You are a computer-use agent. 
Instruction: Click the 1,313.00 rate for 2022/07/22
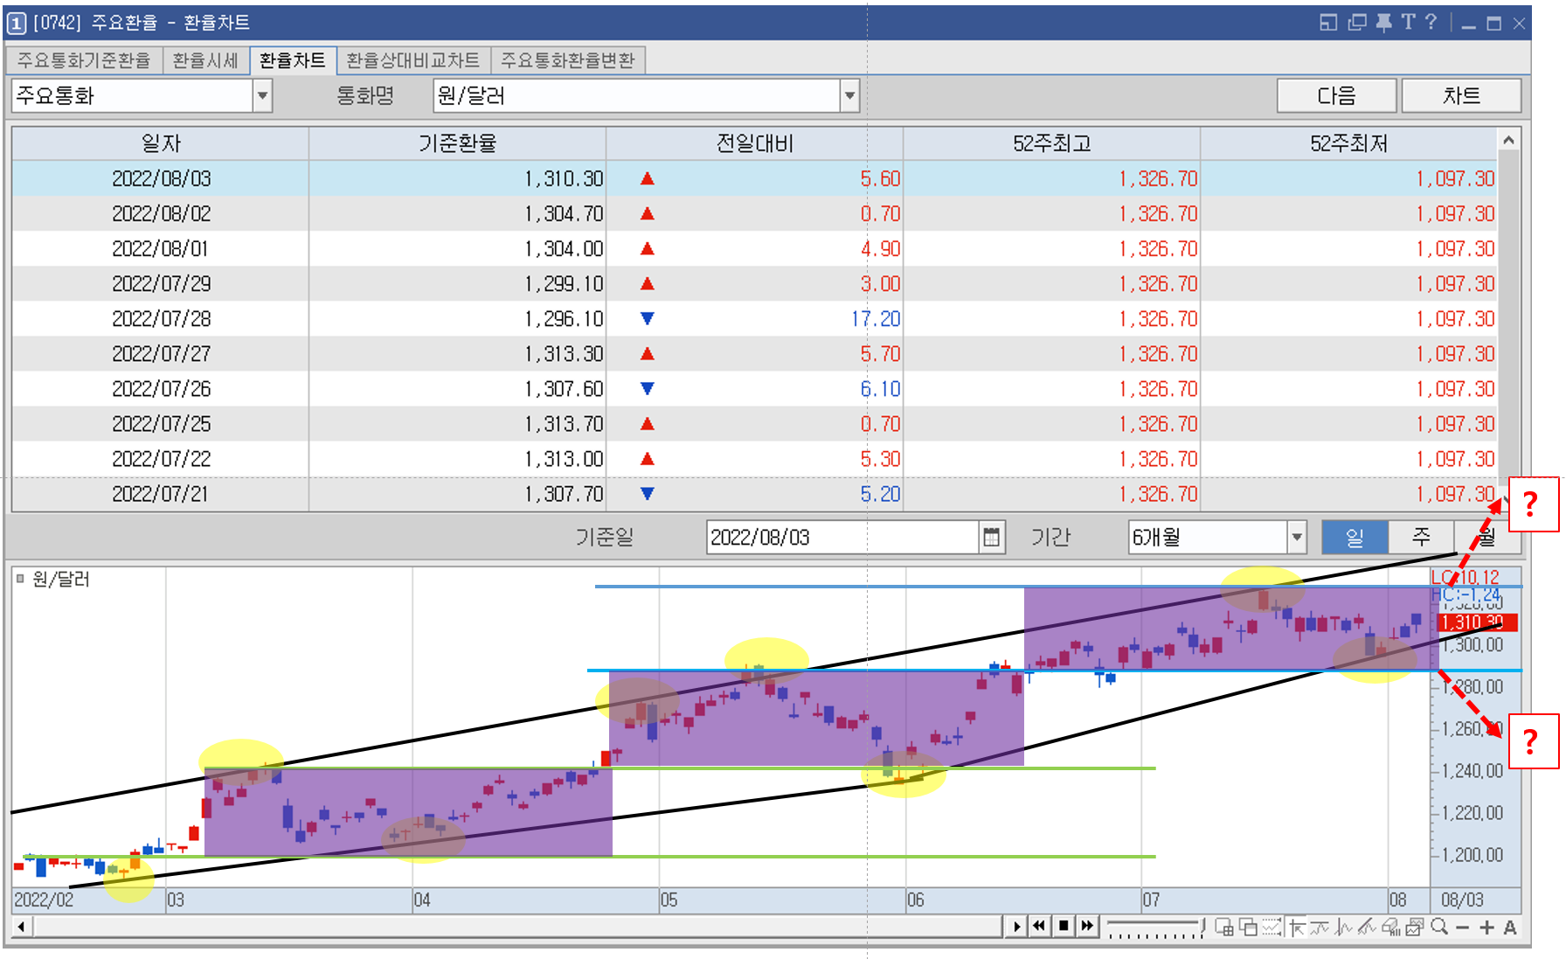click(x=564, y=458)
